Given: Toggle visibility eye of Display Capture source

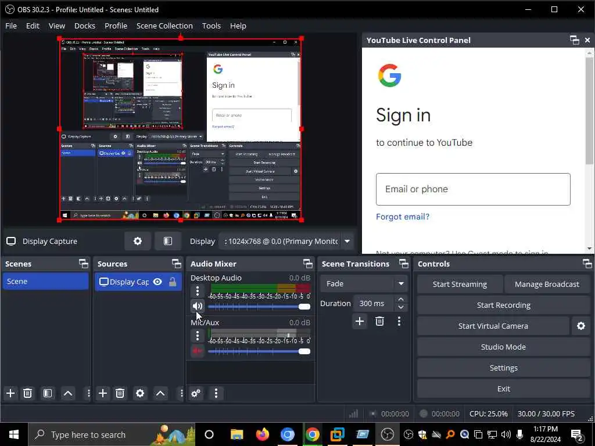Looking at the screenshot, I should coord(157,282).
